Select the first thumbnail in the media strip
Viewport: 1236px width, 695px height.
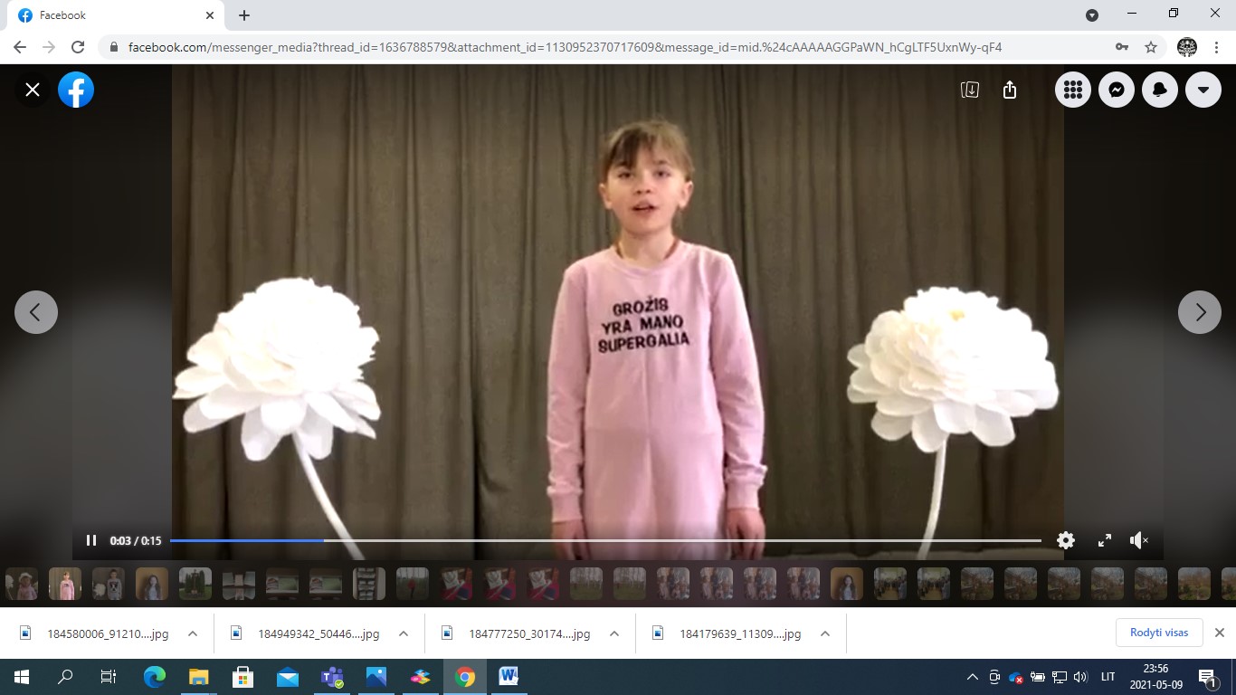click(22, 584)
